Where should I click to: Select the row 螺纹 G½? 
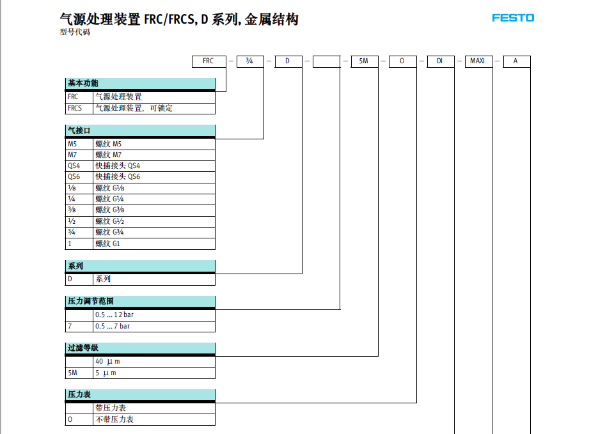pos(140,222)
